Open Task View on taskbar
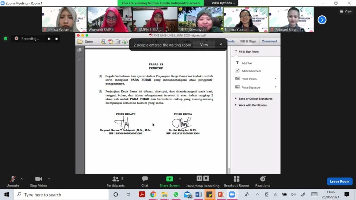Screen dimensions: 356x200 [129, 194]
